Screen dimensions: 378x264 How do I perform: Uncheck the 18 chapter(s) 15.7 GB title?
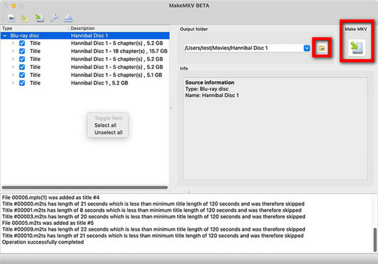point(22,51)
